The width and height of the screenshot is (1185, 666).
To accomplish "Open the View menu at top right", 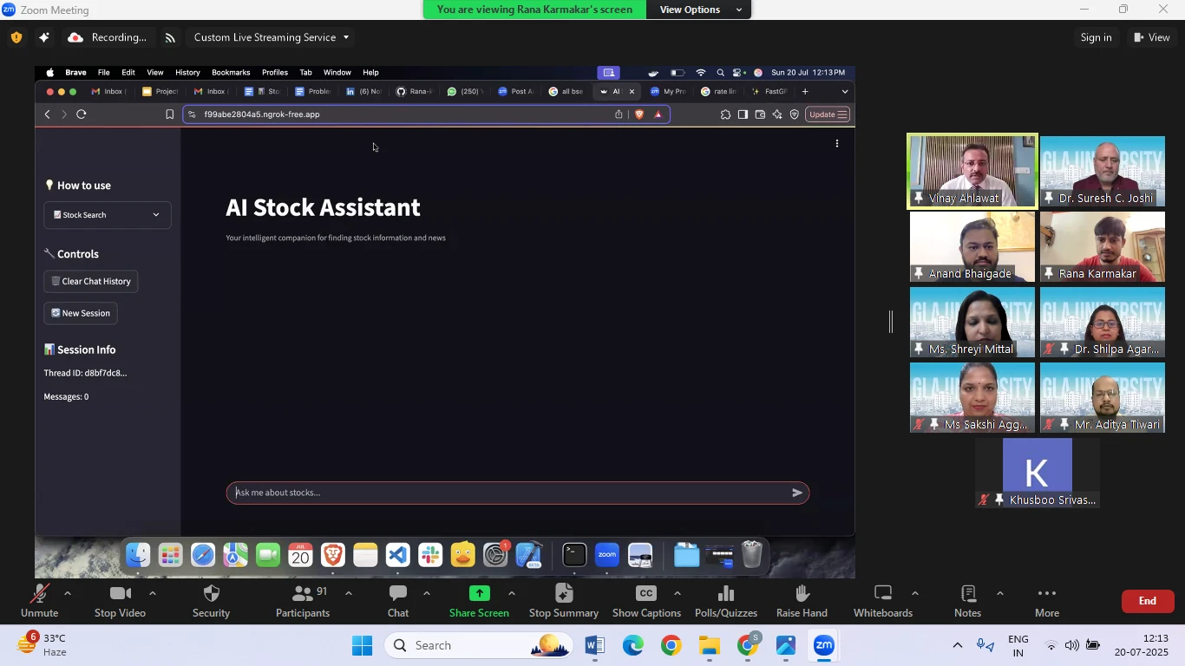I will (1151, 37).
